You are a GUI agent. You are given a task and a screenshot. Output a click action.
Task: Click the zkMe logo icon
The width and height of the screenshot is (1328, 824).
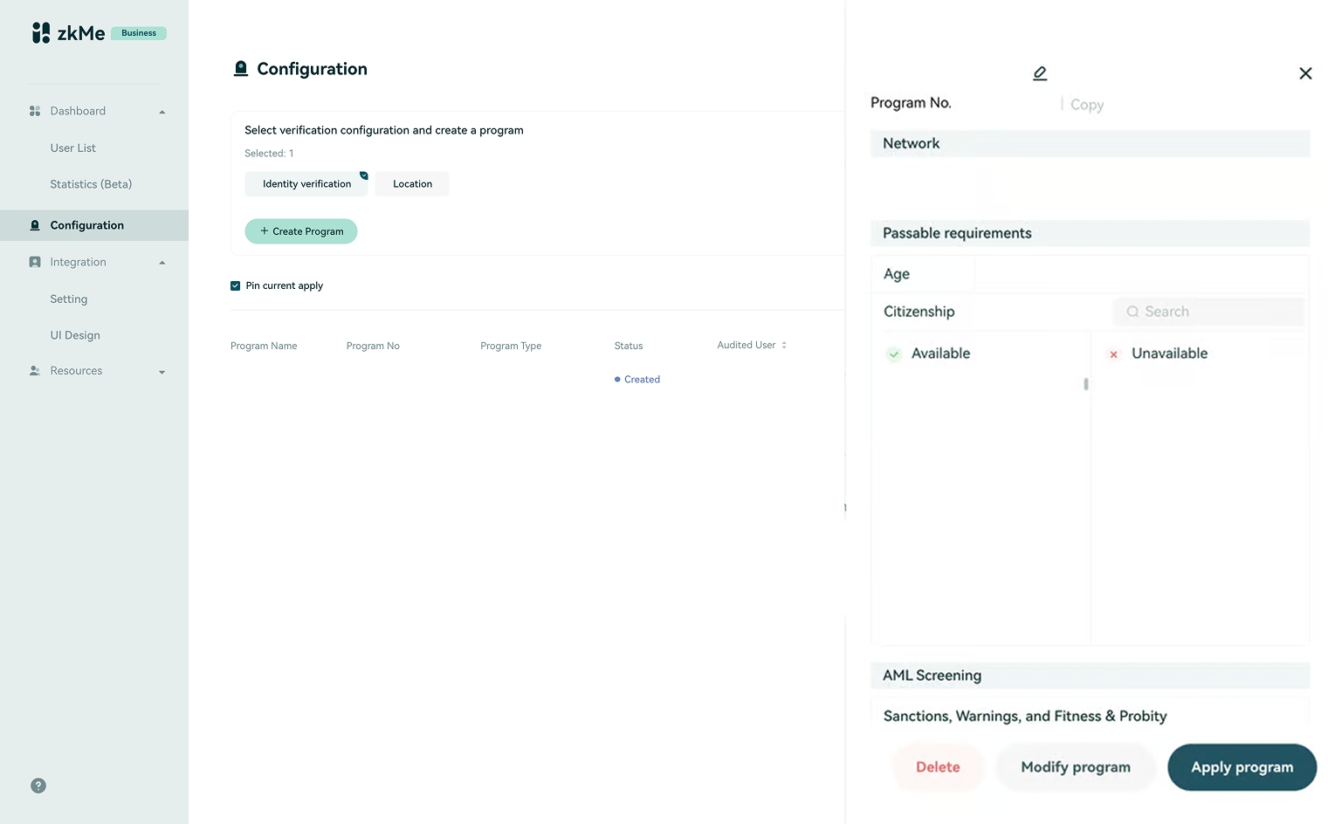coord(41,33)
